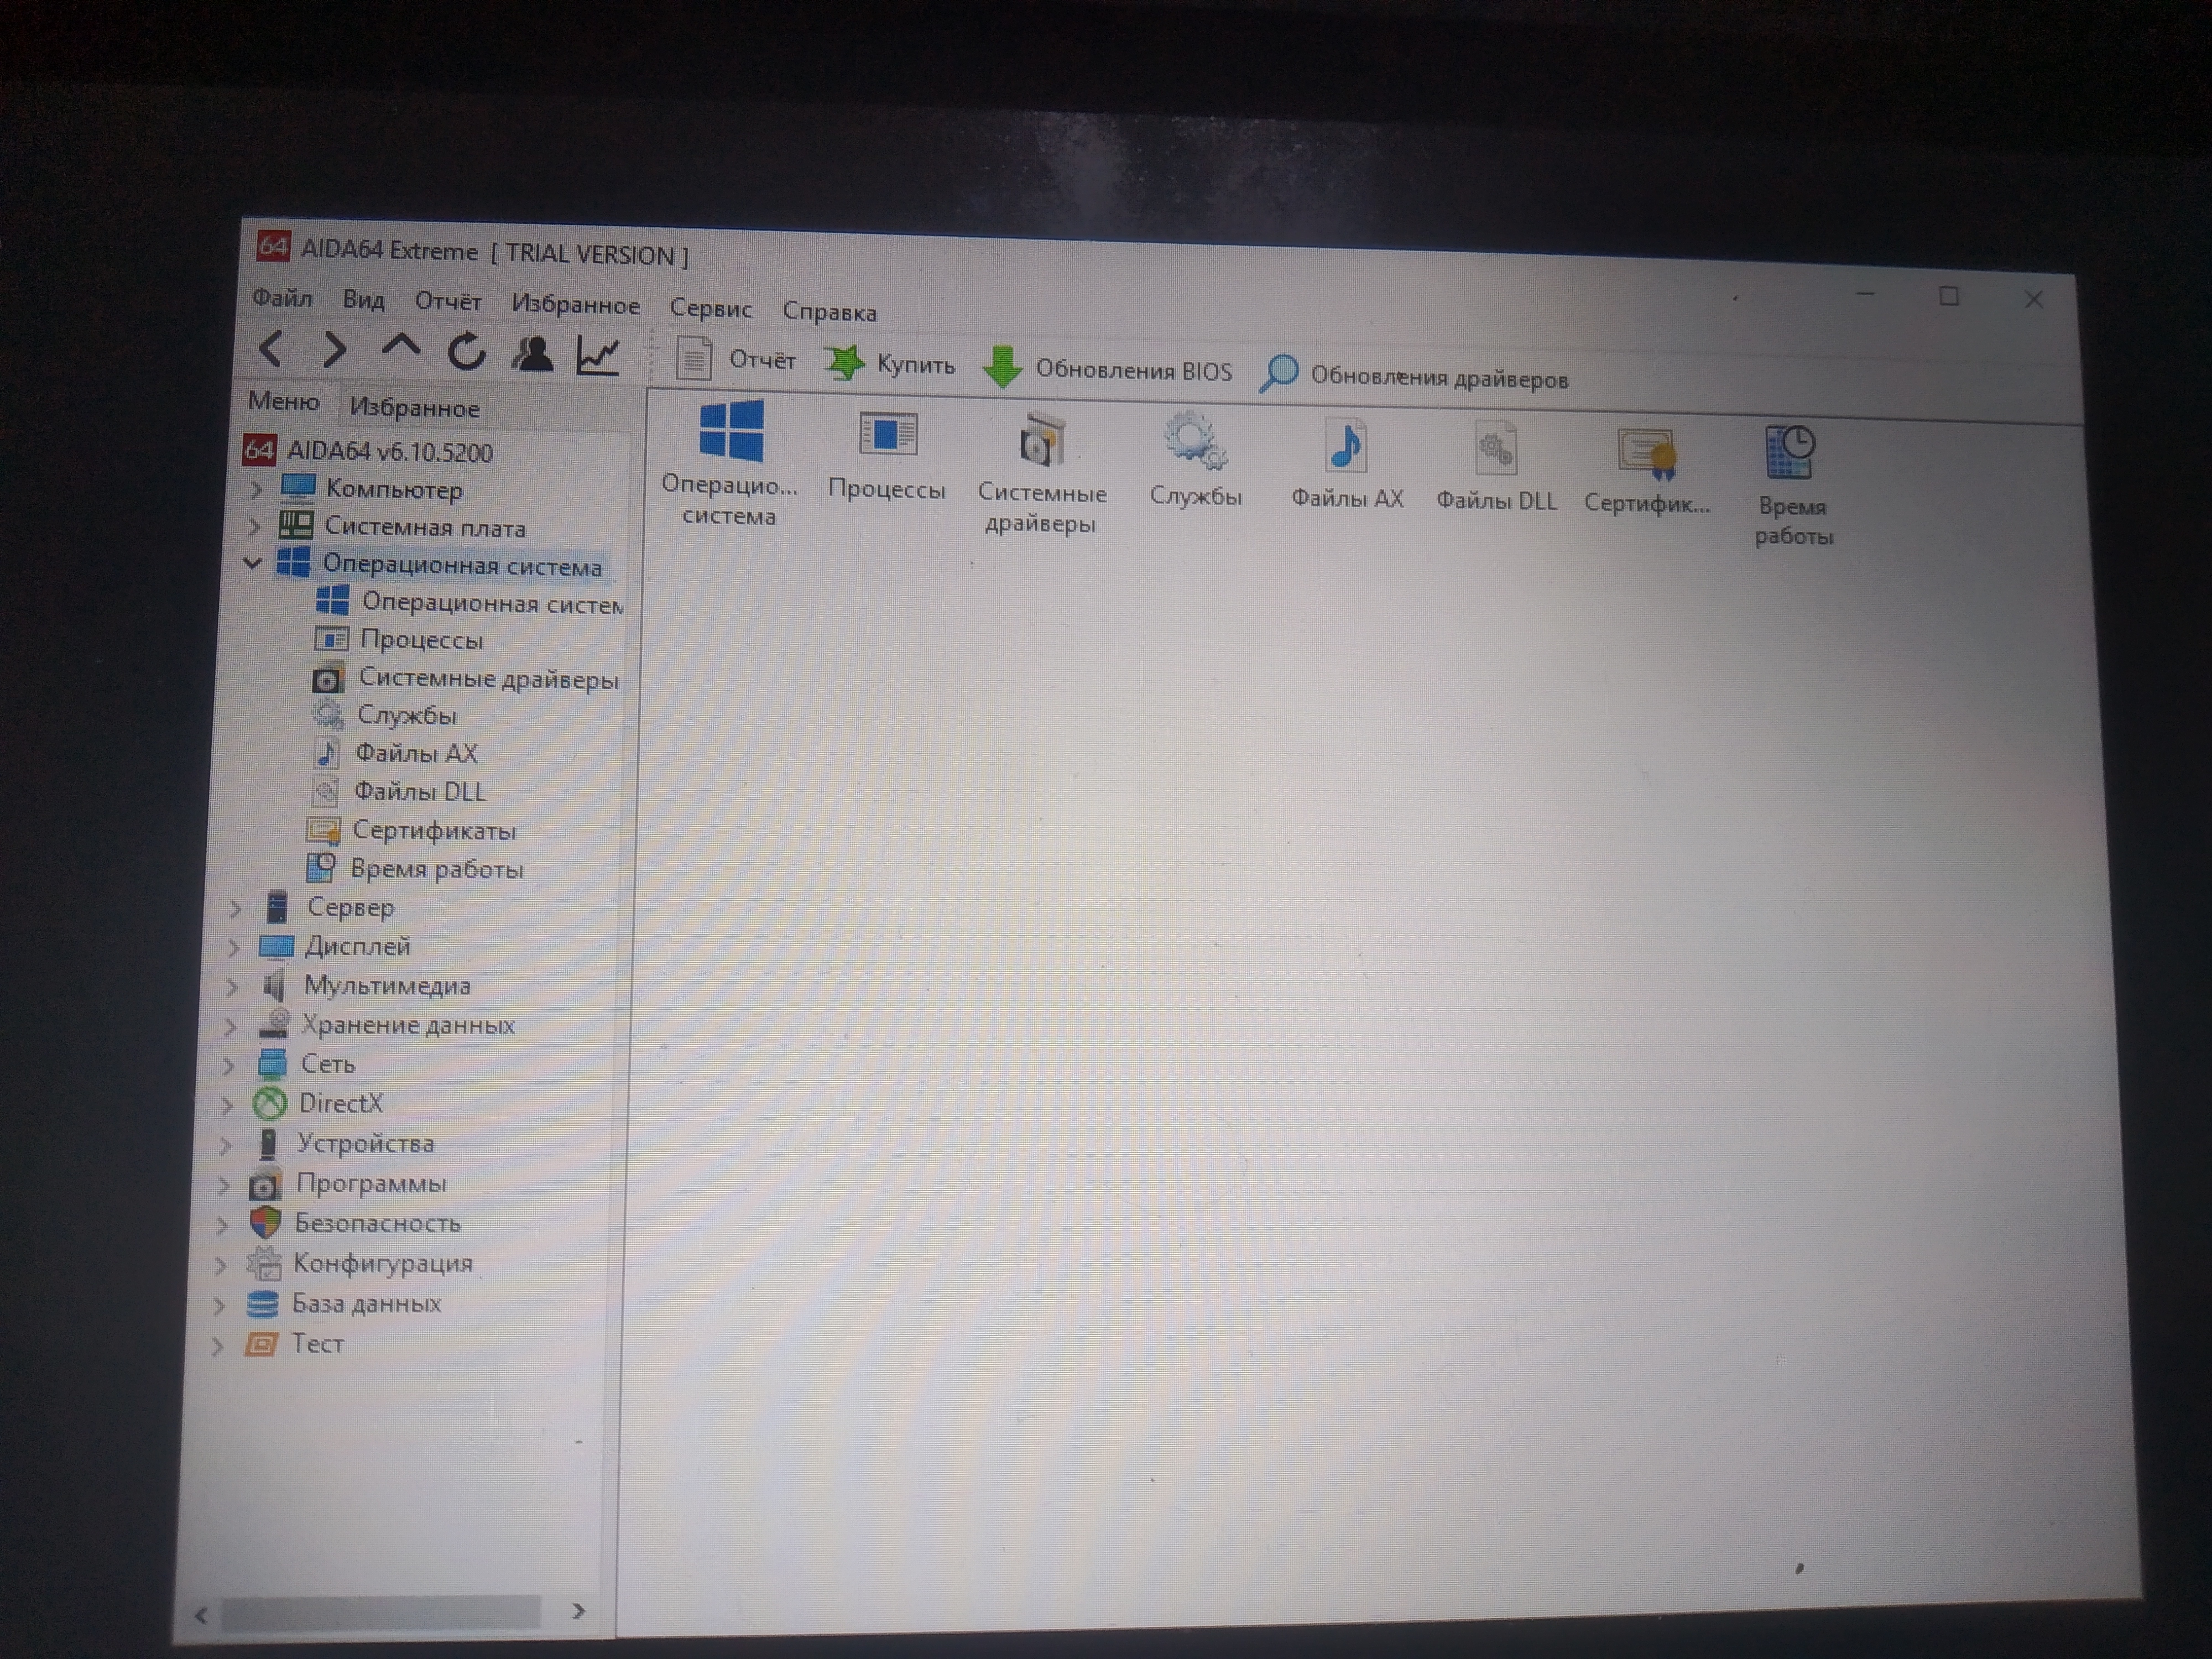Viewport: 2212px width, 1659px height.
Task: Click Обновления драйверов toolbar button
Action: [1413, 376]
